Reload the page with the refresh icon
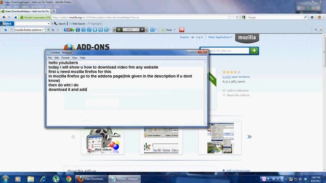The height and width of the screenshot is (183, 326). (x=237, y=17)
